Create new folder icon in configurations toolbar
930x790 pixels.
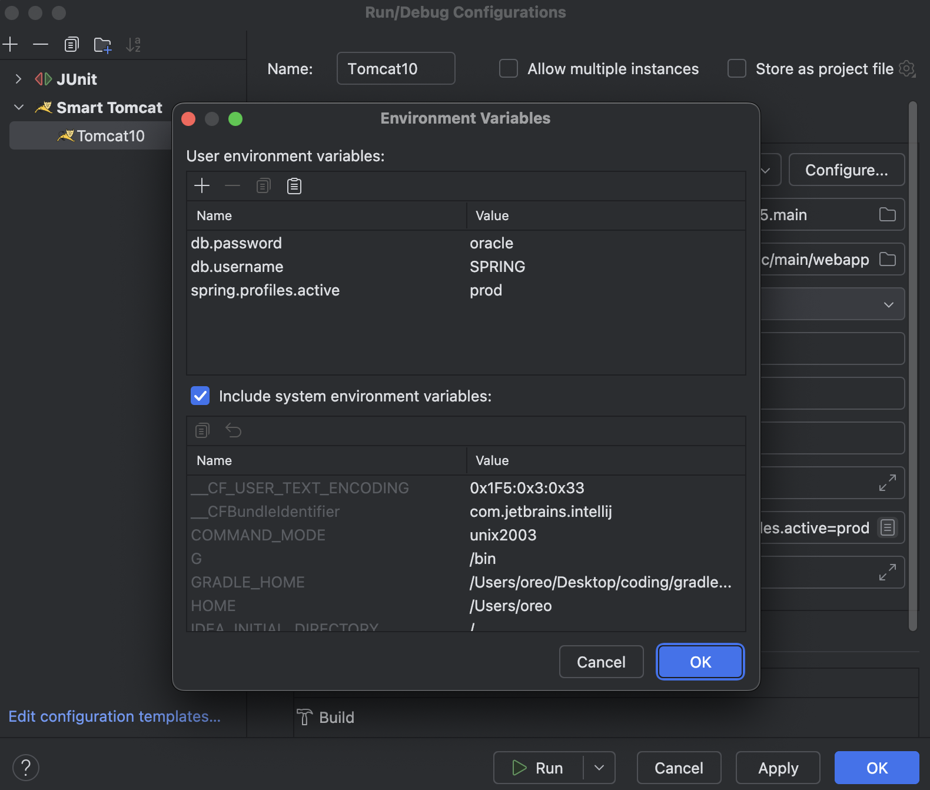102,45
